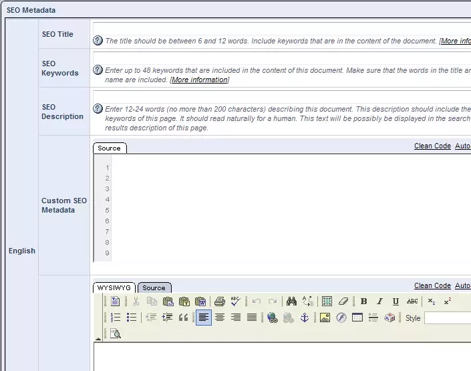Open the Replace A-to-B icon
This screenshot has height=371, width=471.
[x=307, y=301]
